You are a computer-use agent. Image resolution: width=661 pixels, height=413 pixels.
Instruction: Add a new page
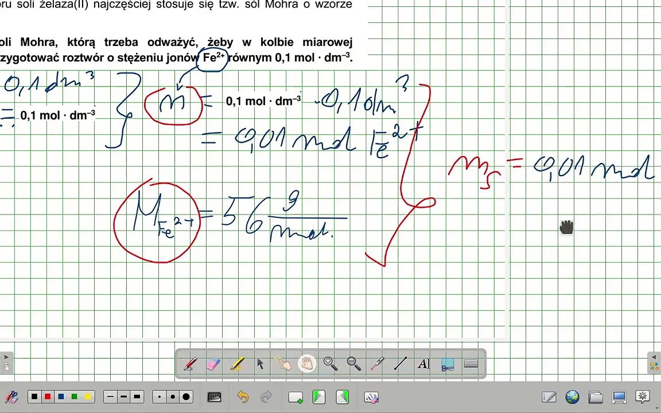(295, 398)
